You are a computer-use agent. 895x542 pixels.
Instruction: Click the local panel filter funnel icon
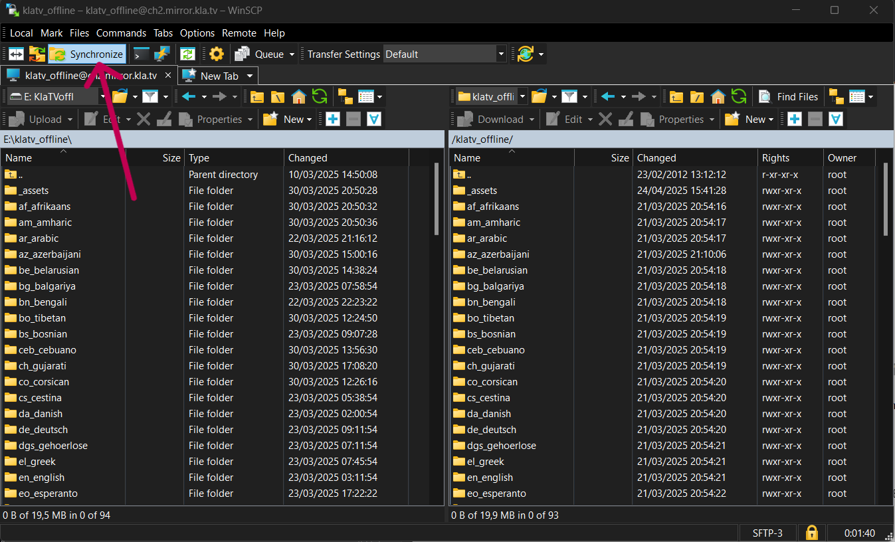tap(151, 97)
